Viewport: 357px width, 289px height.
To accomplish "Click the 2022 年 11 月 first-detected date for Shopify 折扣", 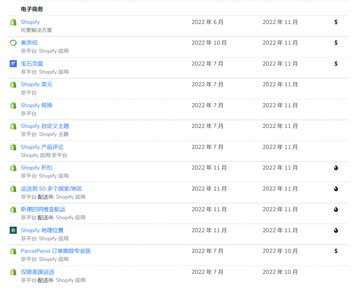I will tap(209, 168).
